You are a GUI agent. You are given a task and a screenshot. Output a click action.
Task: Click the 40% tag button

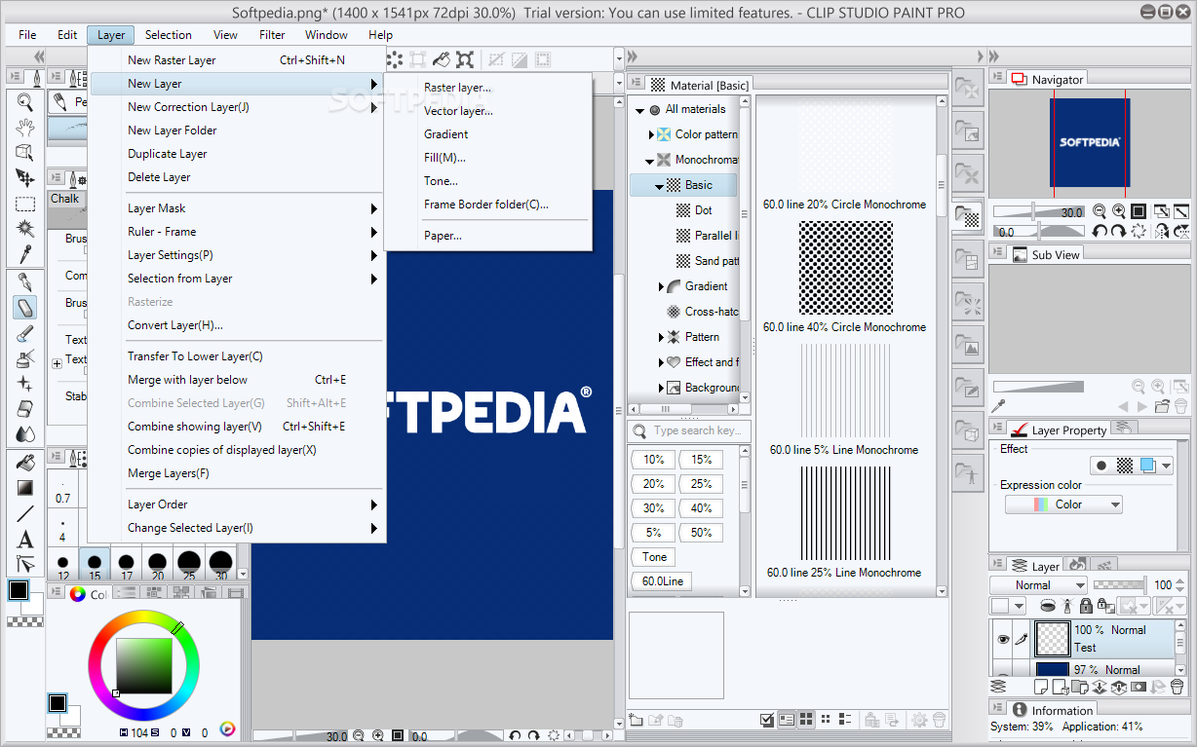[702, 508]
